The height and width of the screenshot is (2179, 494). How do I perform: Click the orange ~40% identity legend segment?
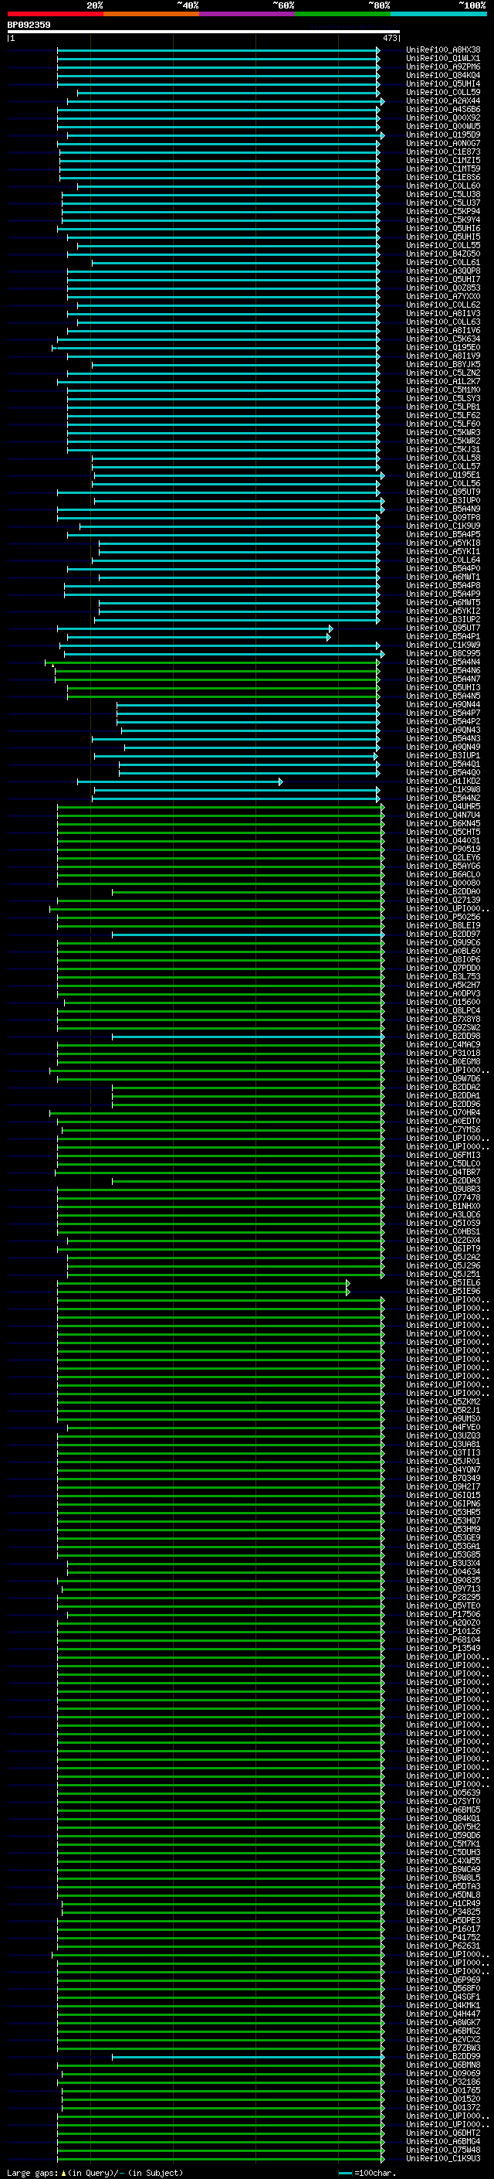click(x=151, y=14)
